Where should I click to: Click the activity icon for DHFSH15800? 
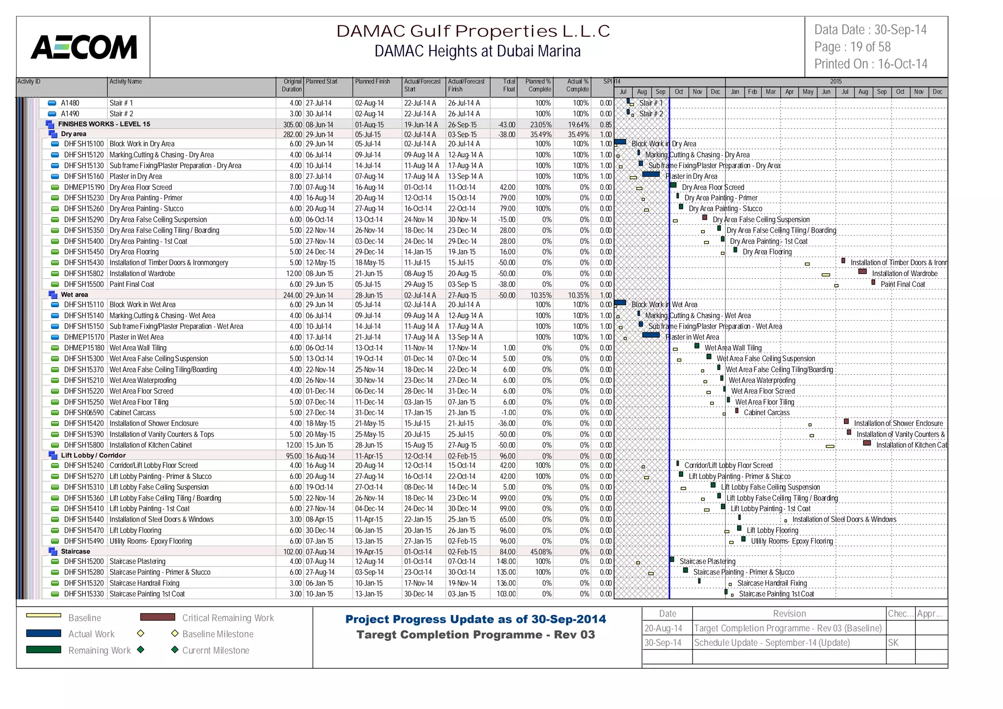tap(55, 445)
